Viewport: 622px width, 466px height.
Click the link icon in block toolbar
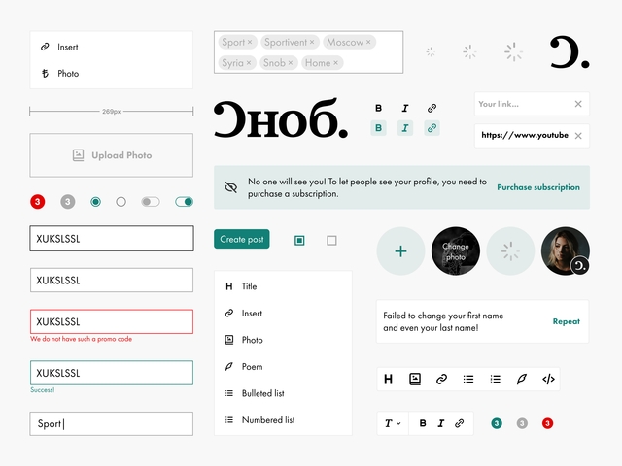click(441, 380)
